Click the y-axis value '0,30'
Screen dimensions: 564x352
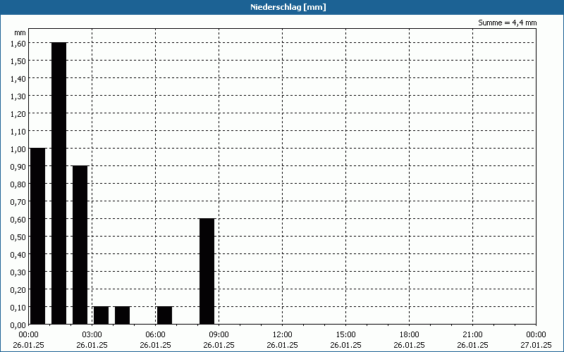click(x=18, y=272)
